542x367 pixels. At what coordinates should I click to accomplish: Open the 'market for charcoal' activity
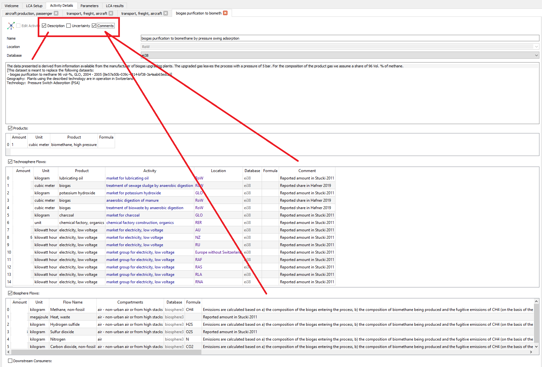tap(123, 215)
